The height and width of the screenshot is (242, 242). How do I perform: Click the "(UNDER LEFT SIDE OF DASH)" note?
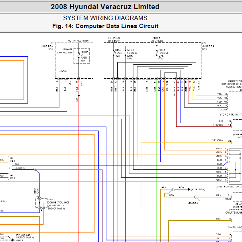tap(25, 236)
